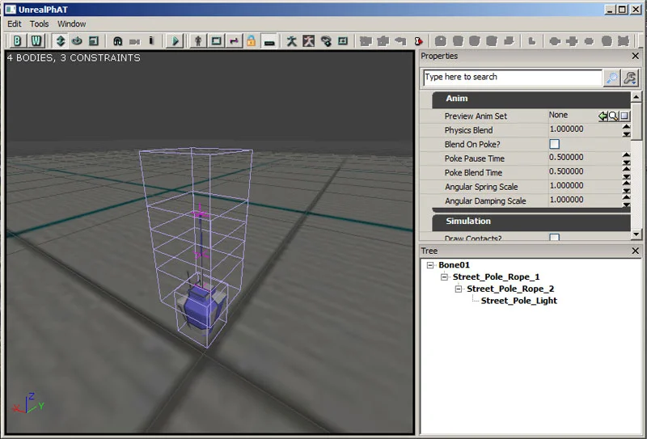The image size is (647, 439).
Task: Open the Window menu
Action: click(71, 24)
